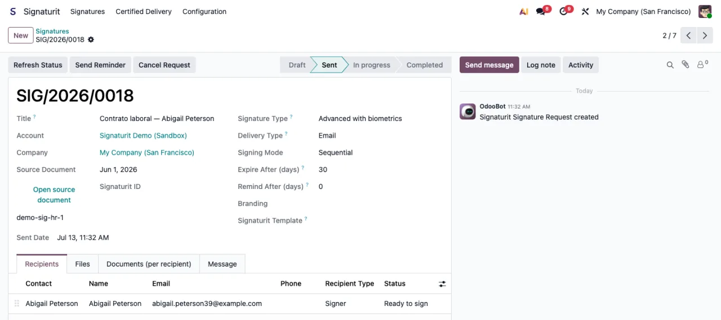Click the AI assistant icon in top bar
Image resolution: width=721 pixels, height=320 pixels.
click(x=523, y=11)
